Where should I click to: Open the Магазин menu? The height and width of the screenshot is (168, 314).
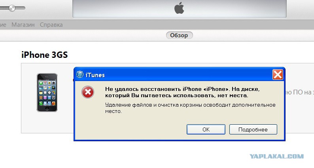(23, 25)
